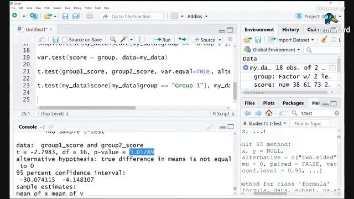The height and width of the screenshot is (199, 354).
Task: Save script using editor toolbar disk icon
Action: [55, 40]
